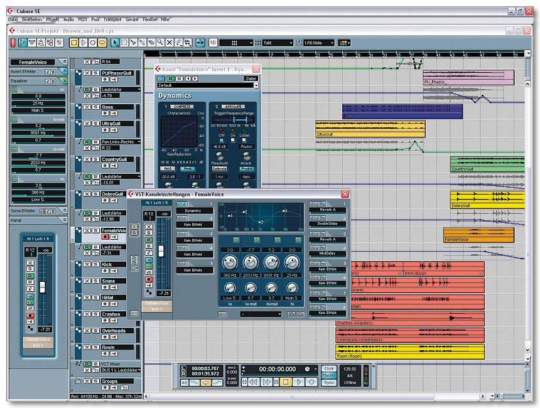Image resolution: width=540 pixels, height=408 pixels.
Task: Solo the UltraGuit track
Action: (95, 124)
